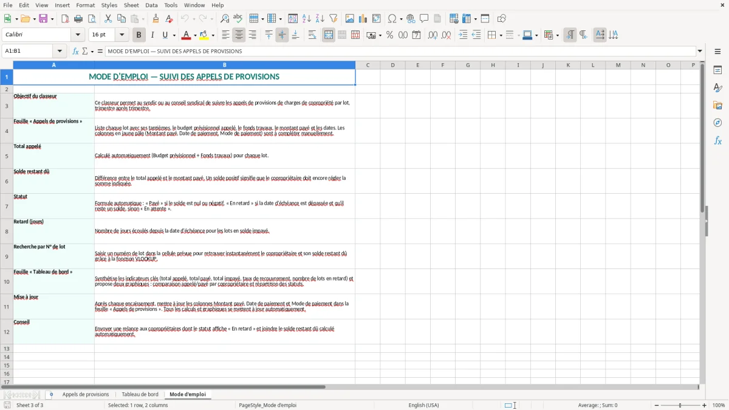The image size is (729, 410).
Task: Click row 7 header
Action: coord(7,206)
